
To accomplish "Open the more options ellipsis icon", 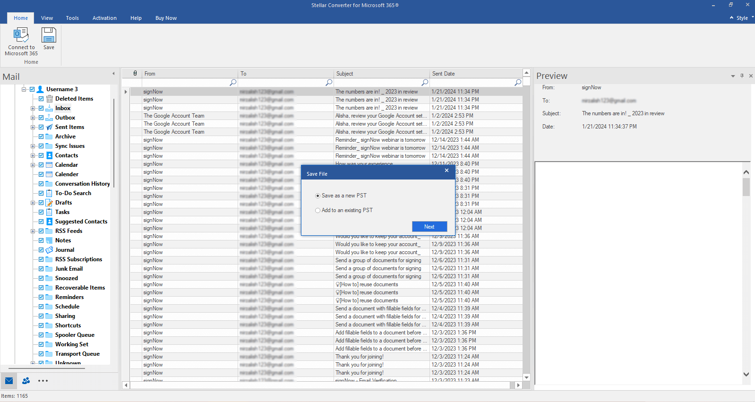I will (43, 381).
